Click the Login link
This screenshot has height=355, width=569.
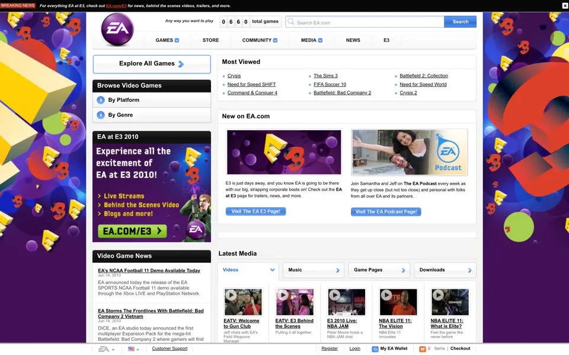coord(354,348)
